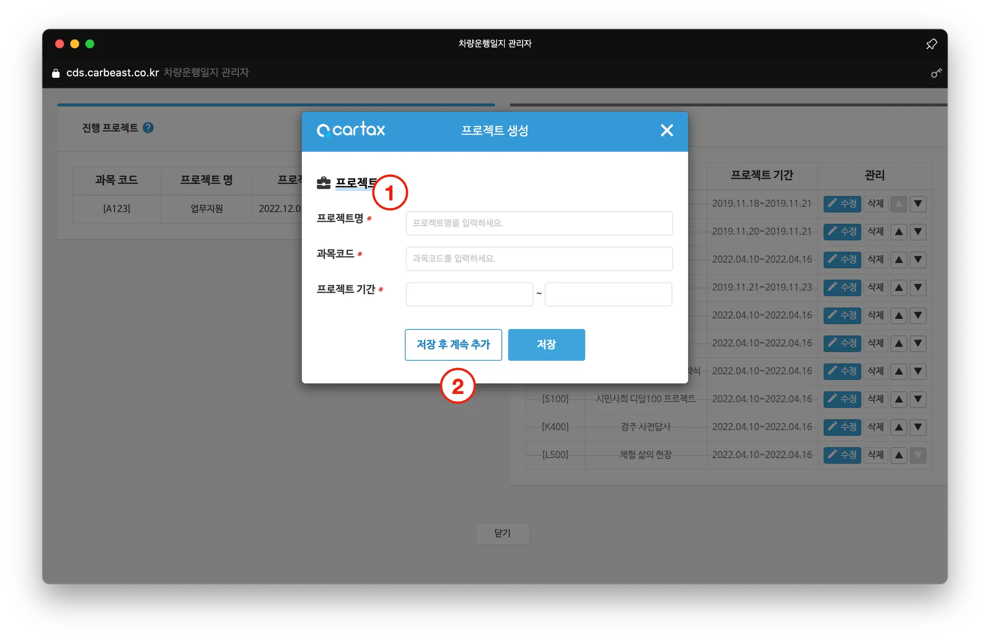Screen dimensions: 990x640
Task: Click 수정 for the 경주 사전답사 project
Action: (x=842, y=427)
